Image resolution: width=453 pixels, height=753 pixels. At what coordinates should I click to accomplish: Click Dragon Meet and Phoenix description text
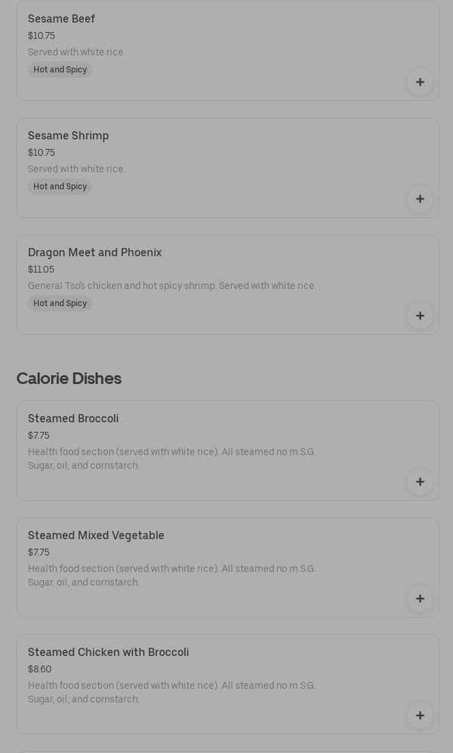[172, 286]
